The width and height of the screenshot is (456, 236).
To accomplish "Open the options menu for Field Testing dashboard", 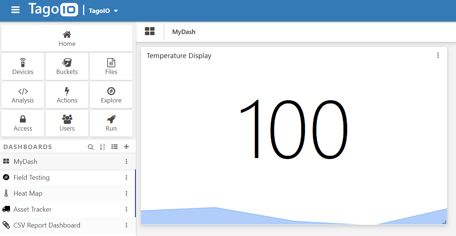I will (x=126, y=178).
